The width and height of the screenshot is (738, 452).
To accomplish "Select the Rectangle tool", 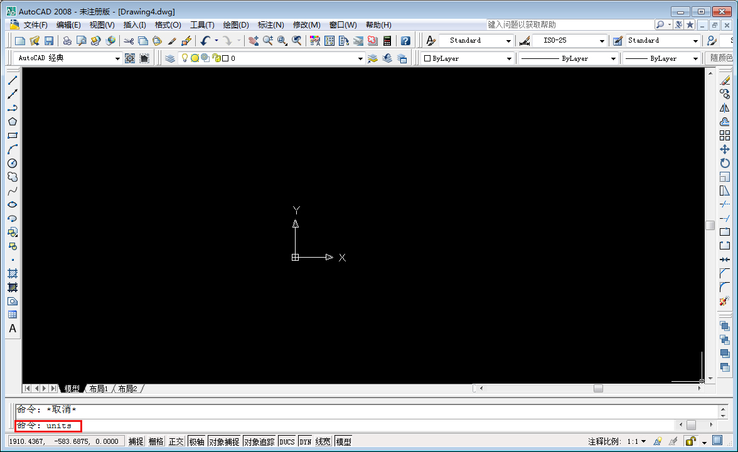I will coord(13,135).
